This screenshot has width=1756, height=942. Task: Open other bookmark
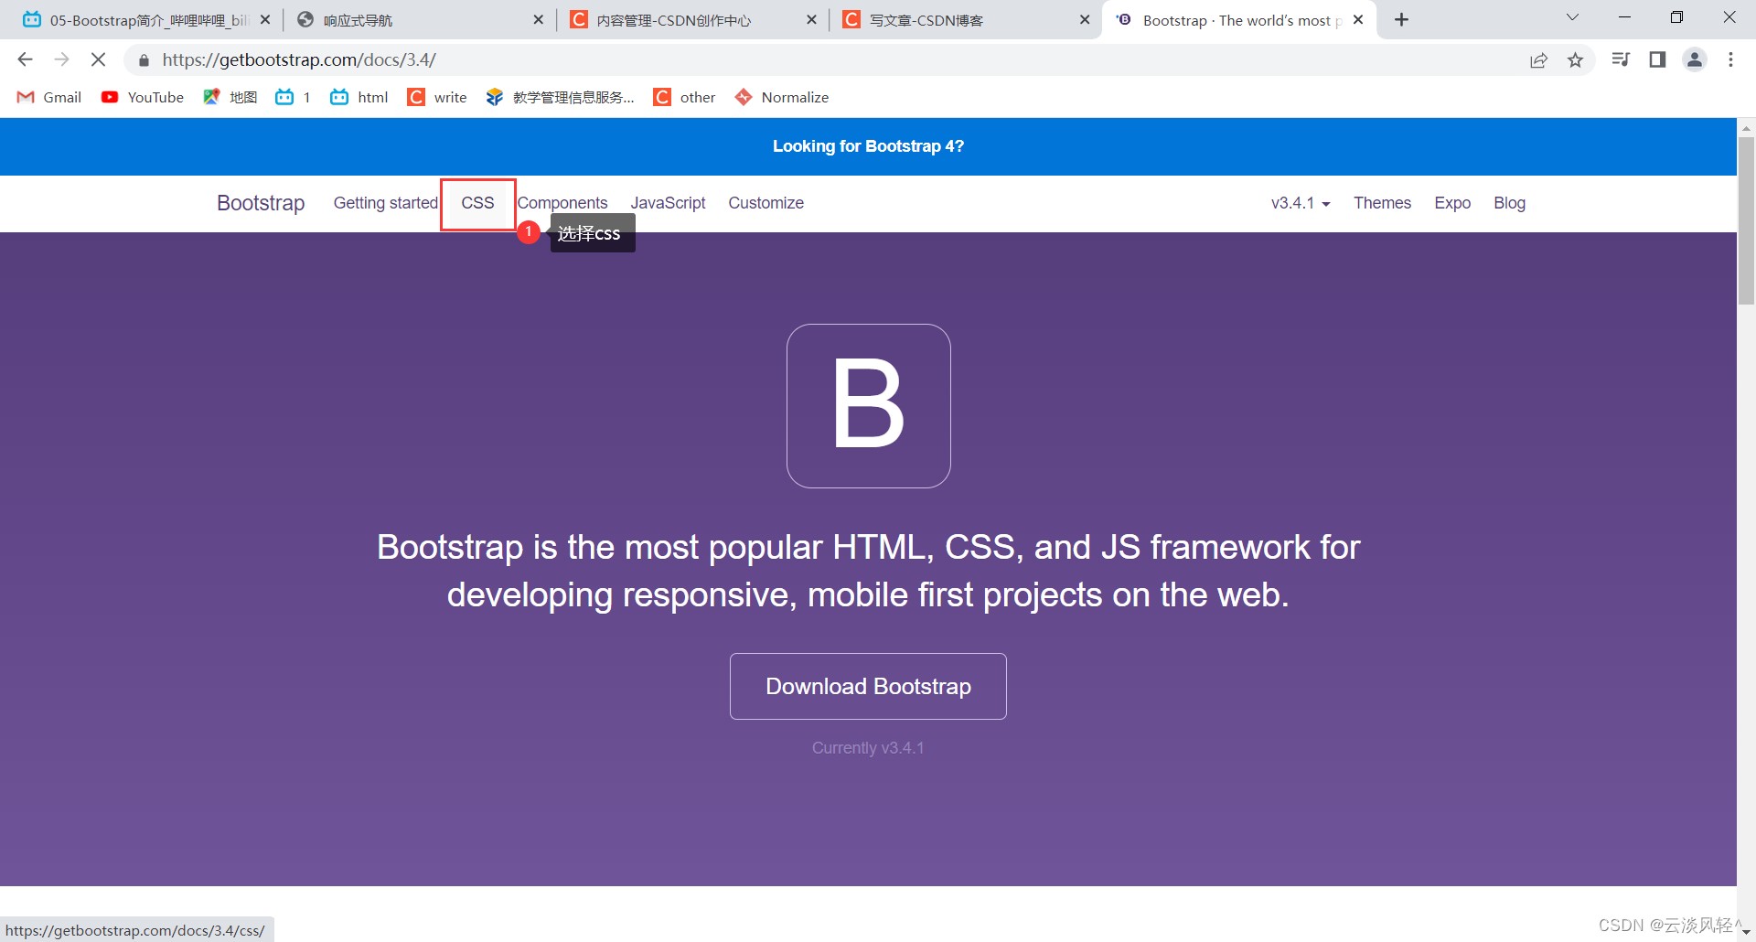684,97
